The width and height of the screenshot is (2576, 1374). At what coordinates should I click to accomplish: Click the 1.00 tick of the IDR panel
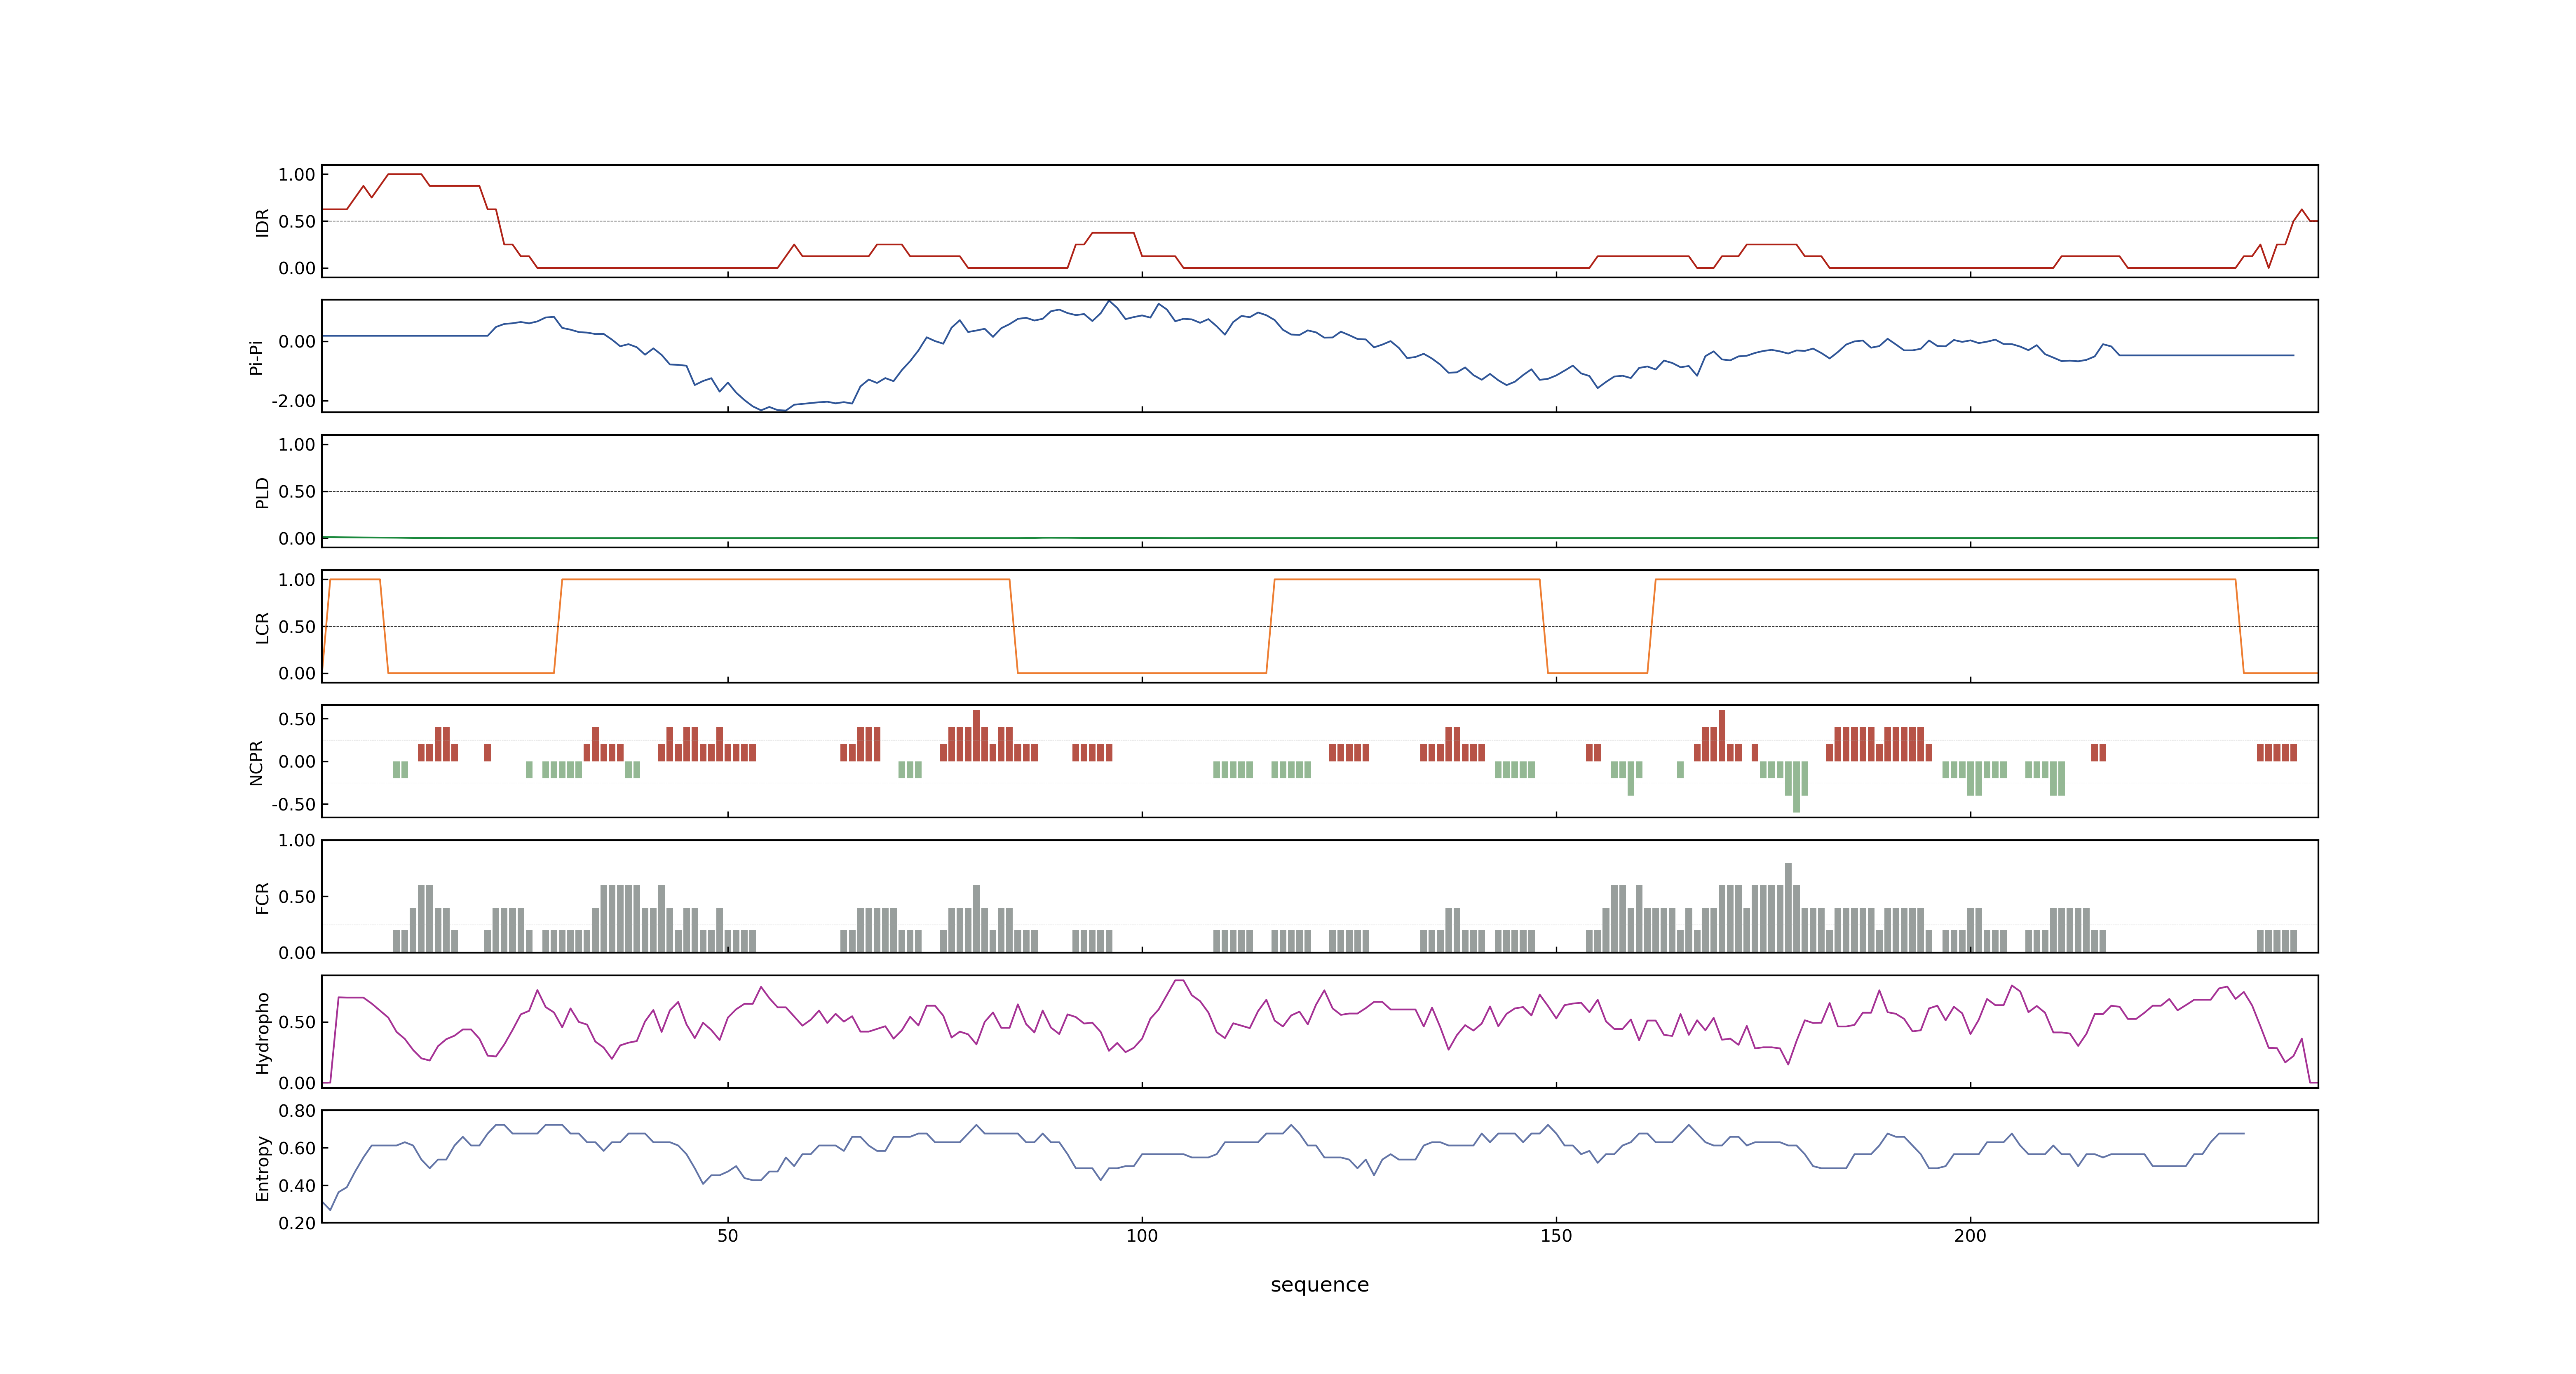pos(297,175)
